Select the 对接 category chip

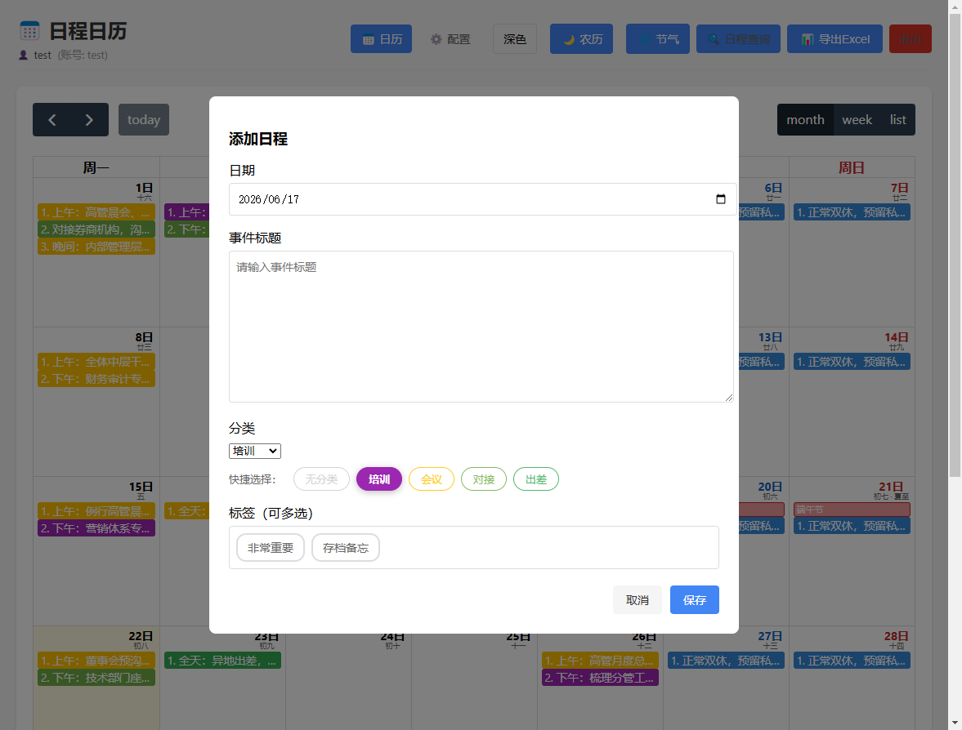click(484, 479)
